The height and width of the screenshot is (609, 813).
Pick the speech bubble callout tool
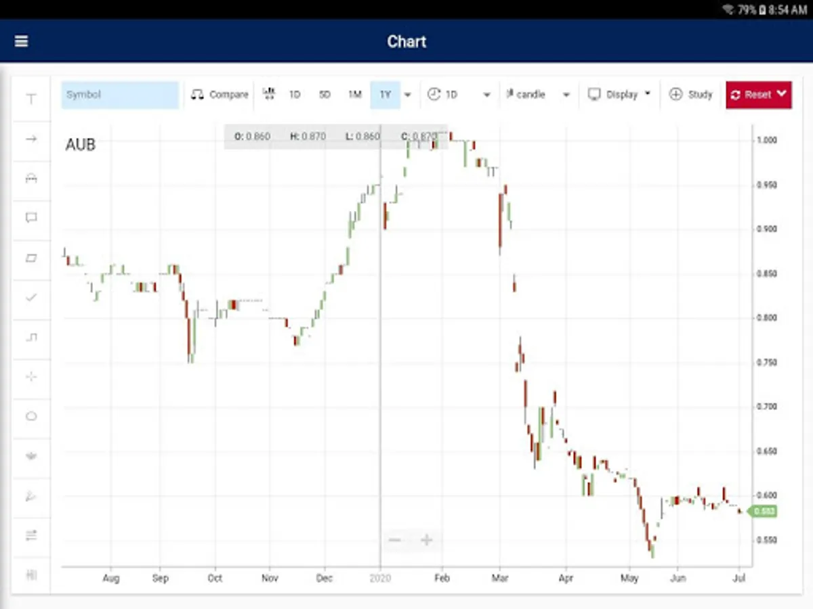coord(31,218)
